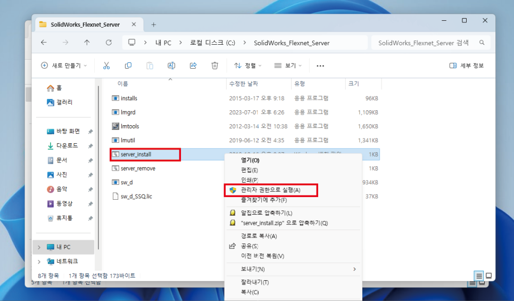Click the Rename toolbar icon
Viewport: 514px width, 301px height.
pos(171,66)
